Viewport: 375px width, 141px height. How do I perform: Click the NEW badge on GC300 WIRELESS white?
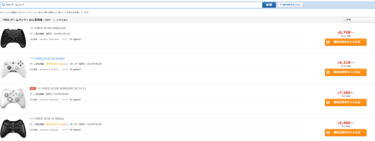[x=33, y=88]
